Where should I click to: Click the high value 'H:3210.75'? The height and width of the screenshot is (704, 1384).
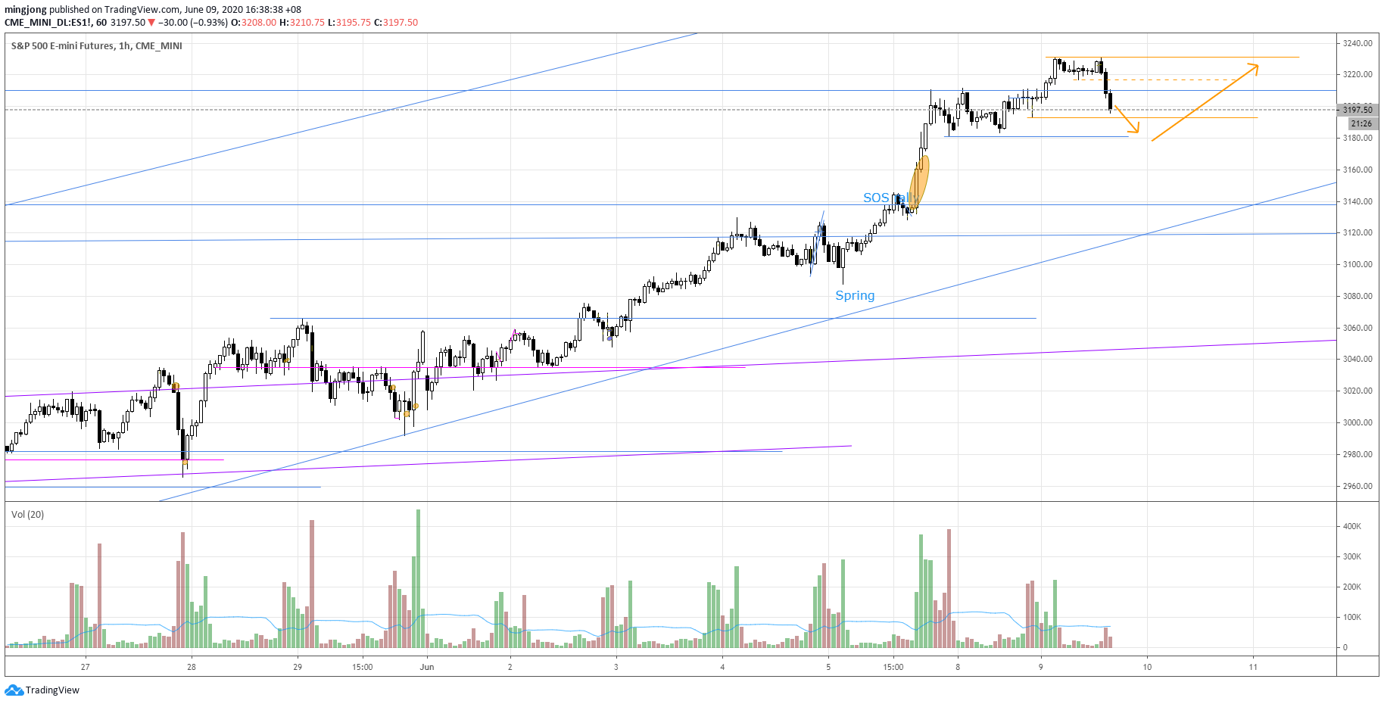point(302,23)
